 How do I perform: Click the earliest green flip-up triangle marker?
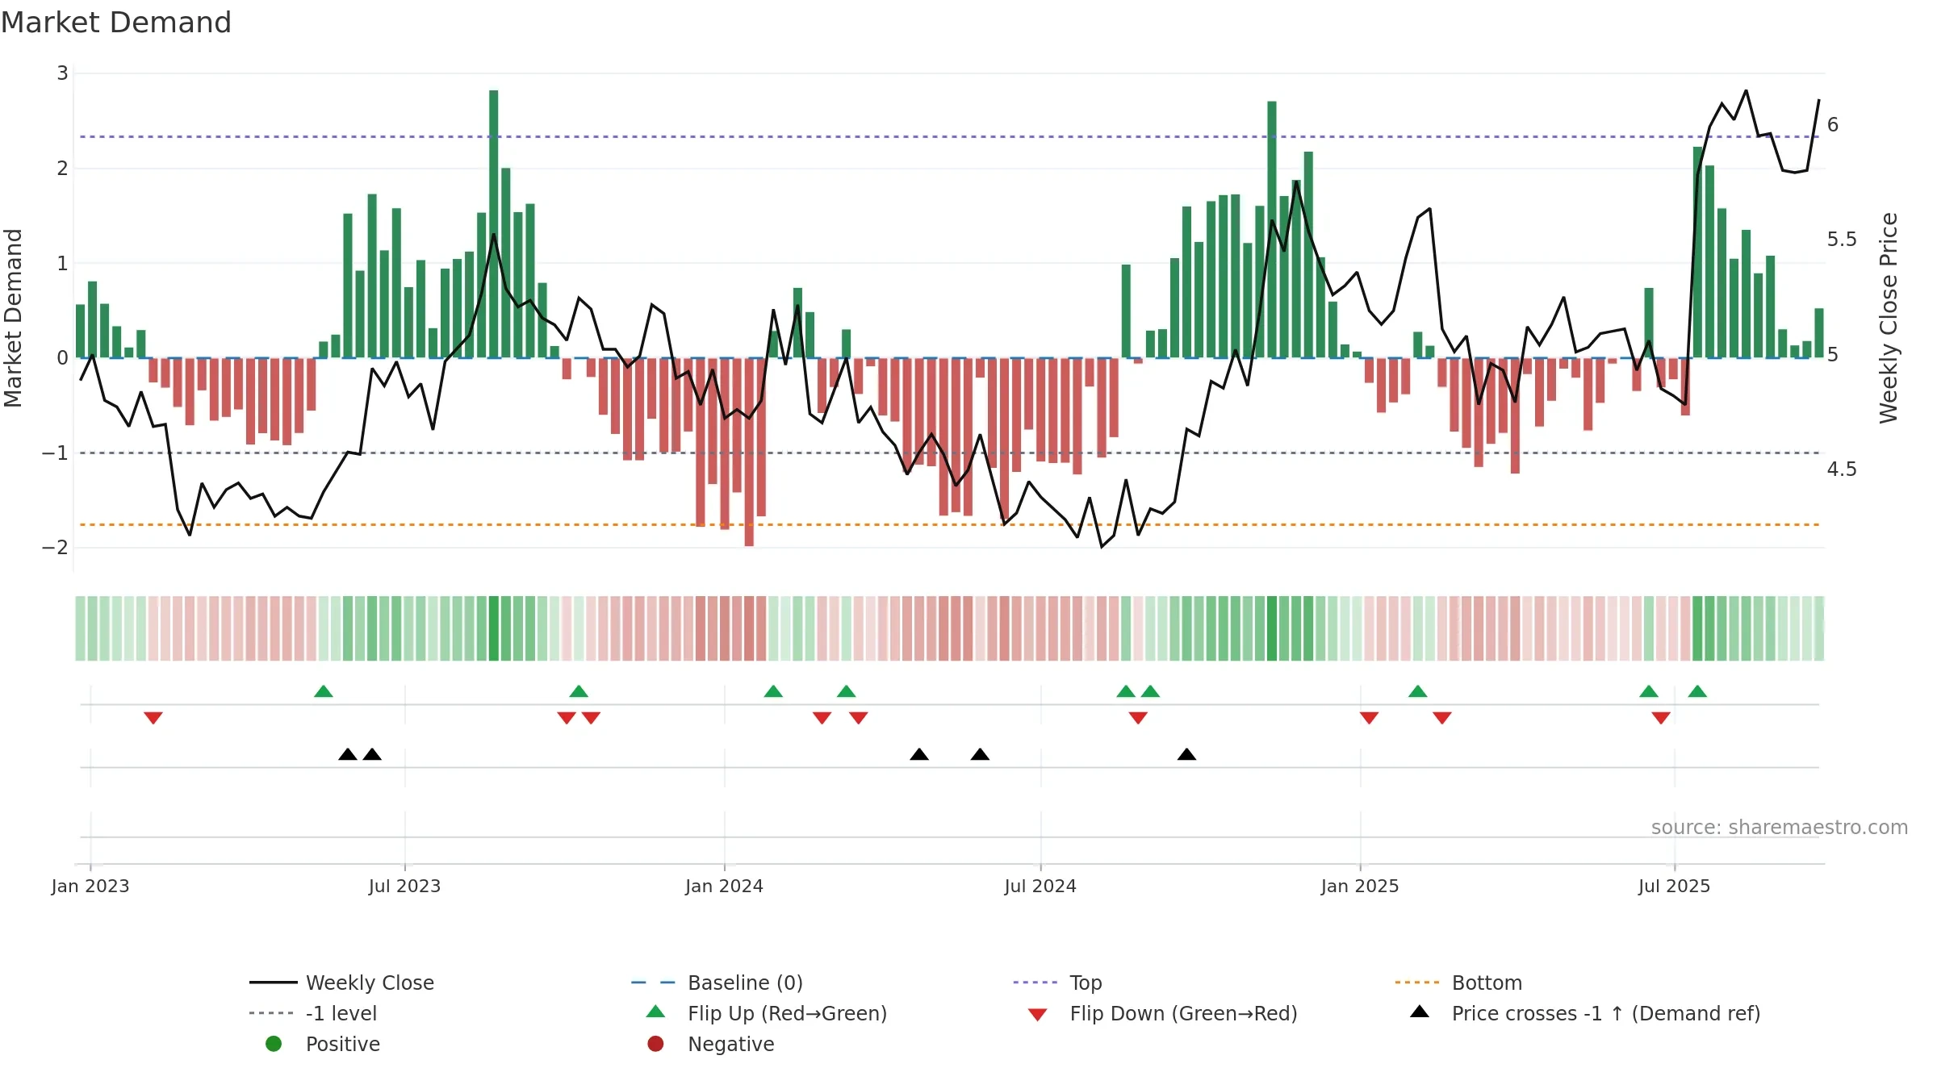tap(324, 691)
